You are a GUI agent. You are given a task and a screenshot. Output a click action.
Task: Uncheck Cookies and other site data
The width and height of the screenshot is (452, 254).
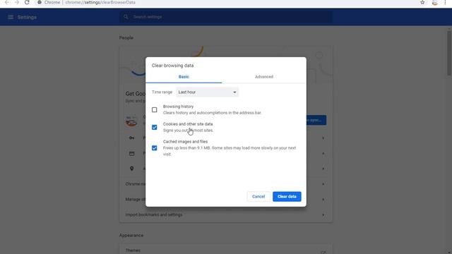[x=155, y=127]
